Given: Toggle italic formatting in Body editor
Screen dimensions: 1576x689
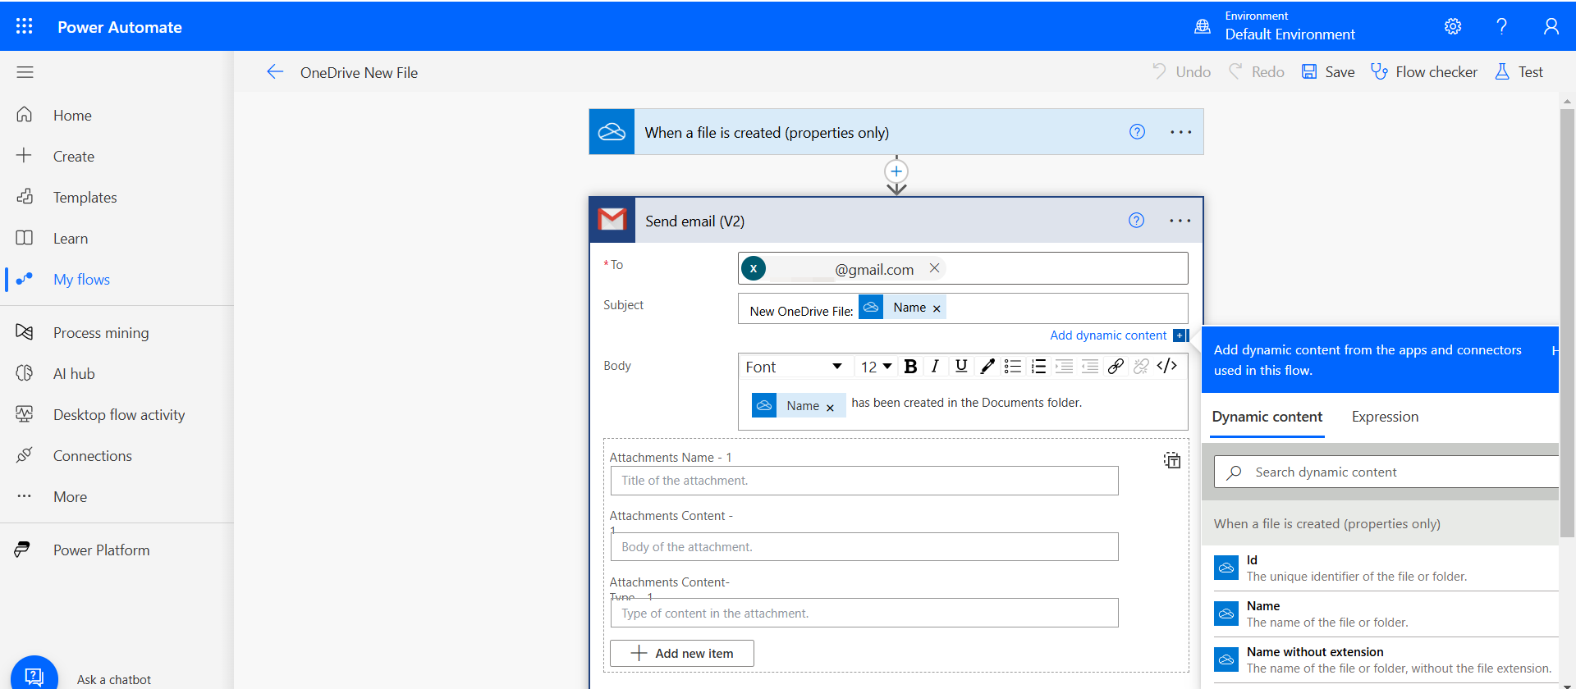Looking at the screenshot, I should point(935,367).
